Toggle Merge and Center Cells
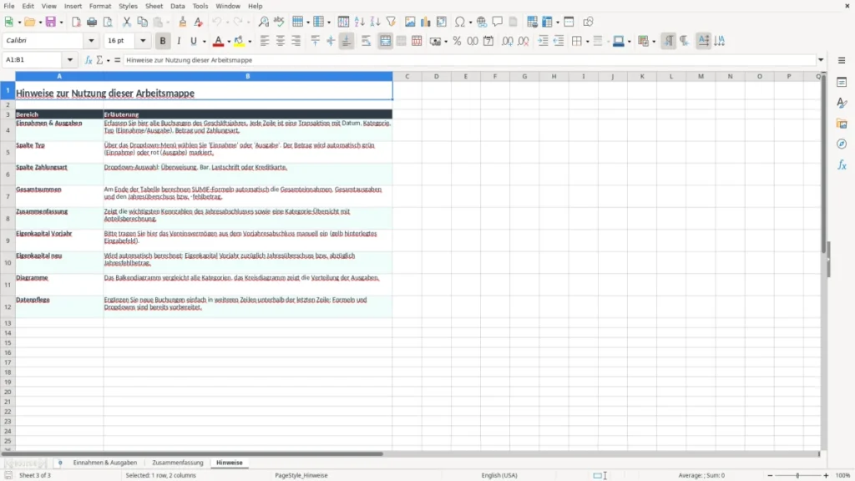The height and width of the screenshot is (481, 855). (x=386, y=41)
